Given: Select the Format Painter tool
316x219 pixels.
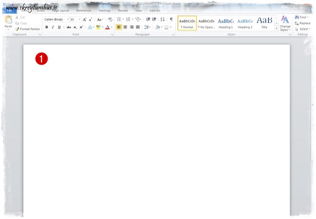Looking at the screenshot, I should pyautogui.click(x=27, y=29).
